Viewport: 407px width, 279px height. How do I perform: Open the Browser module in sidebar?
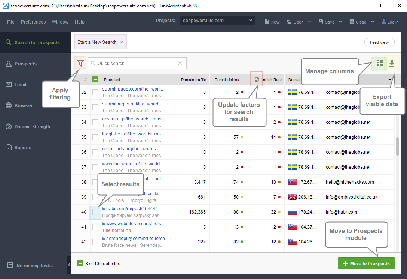click(36, 105)
